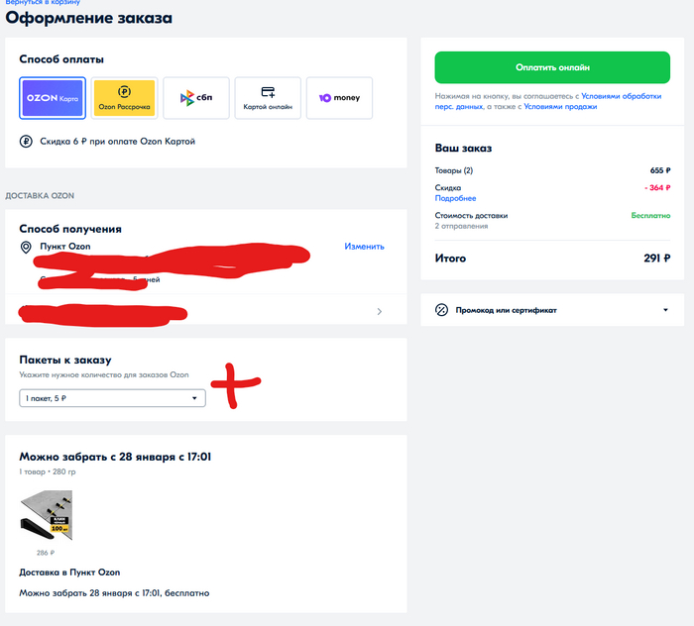
Task: Click the location pin icon near Пункт Ozon
Action: tap(26, 247)
